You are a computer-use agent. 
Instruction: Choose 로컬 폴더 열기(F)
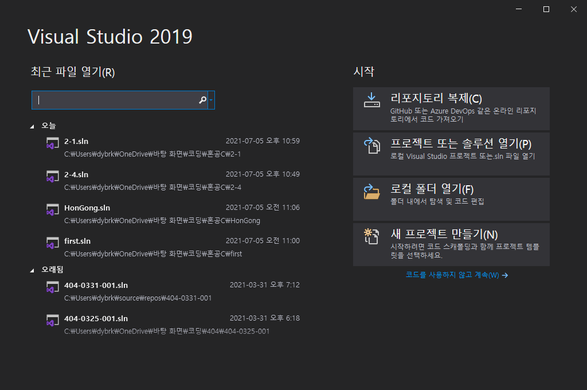coord(451,200)
